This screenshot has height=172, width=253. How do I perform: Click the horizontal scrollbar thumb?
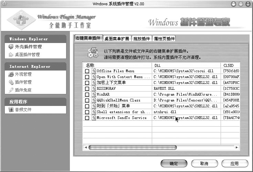[133, 147]
